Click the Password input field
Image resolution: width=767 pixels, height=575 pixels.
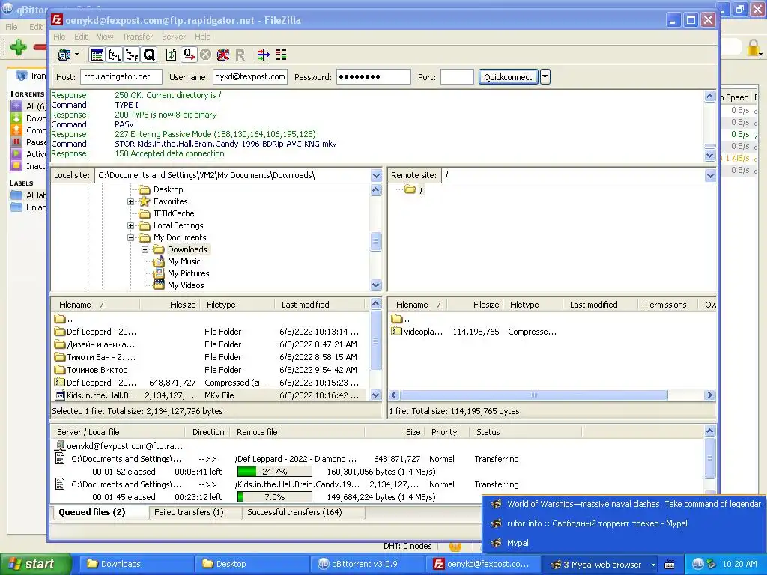point(373,77)
